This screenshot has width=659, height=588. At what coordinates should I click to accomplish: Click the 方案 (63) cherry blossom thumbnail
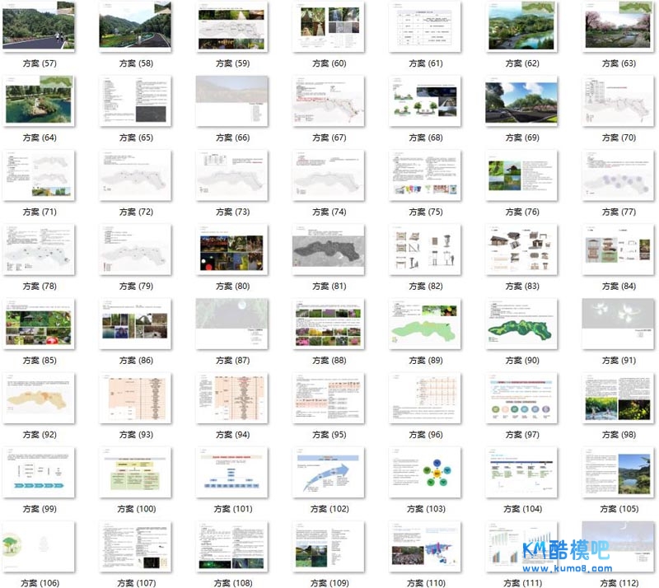click(618, 26)
